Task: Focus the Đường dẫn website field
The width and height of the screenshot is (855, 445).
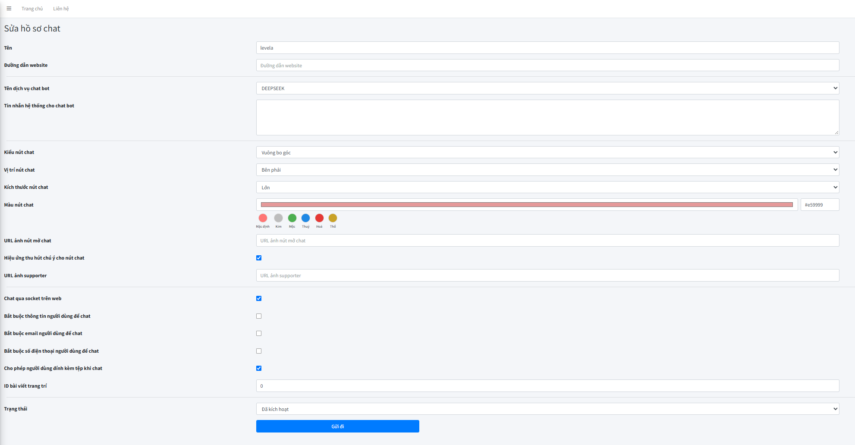Action: (x=547, y=66)
